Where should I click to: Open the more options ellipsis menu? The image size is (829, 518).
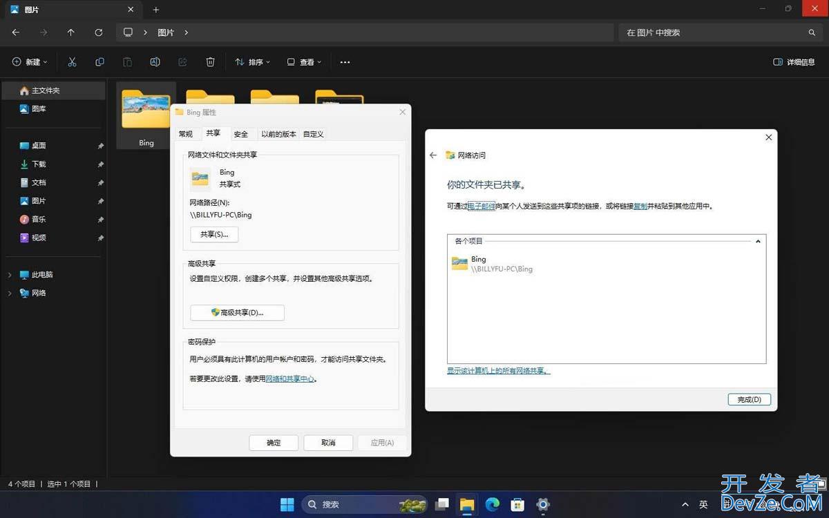pyautogui.click(x=345, y=62)
